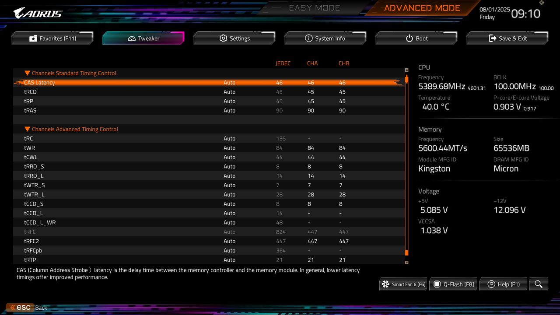Open the tRCD Auto setting
Image resolution: width=560 pixels, height=315 pixels.
(x=229, y=92)
